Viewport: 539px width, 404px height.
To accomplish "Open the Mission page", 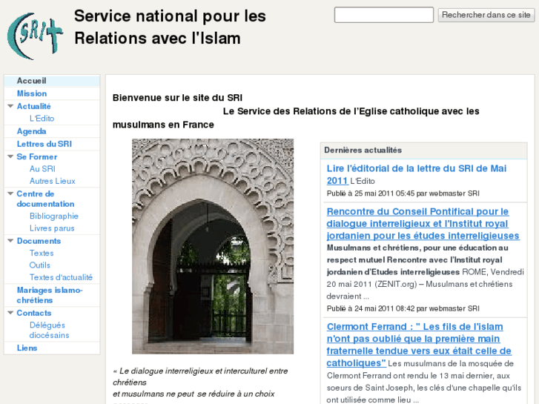I will pyautogui.click(x=32, y=93).
